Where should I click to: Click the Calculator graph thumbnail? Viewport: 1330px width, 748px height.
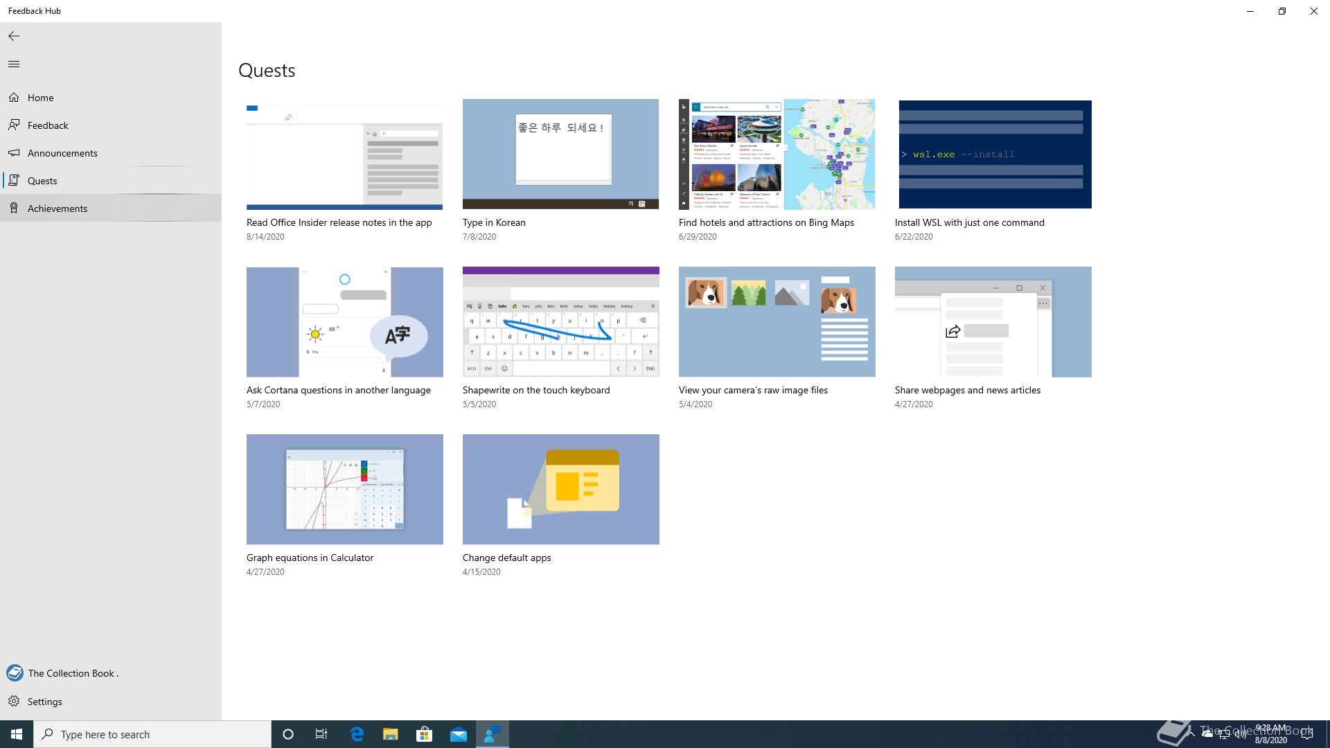(345, 490)
